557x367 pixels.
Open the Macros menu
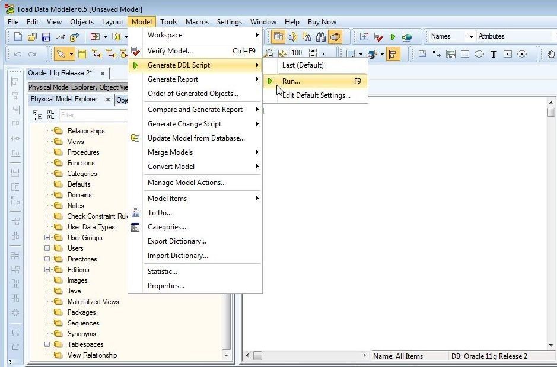tap(197, 22)
